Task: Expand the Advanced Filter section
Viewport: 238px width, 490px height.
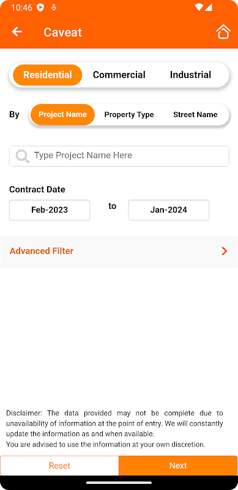Action: (119, 251)
